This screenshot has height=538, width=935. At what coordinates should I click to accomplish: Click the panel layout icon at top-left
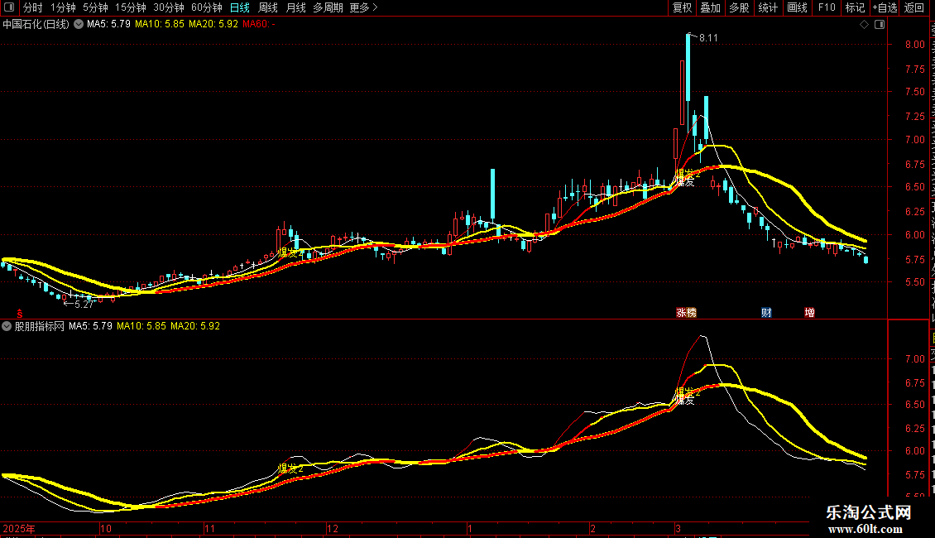pos(9,7)
